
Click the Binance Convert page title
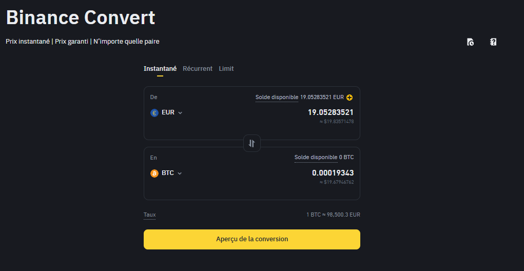(81, 17)
